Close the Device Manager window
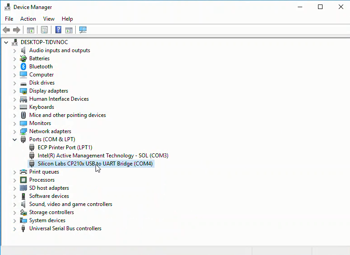 341,7
